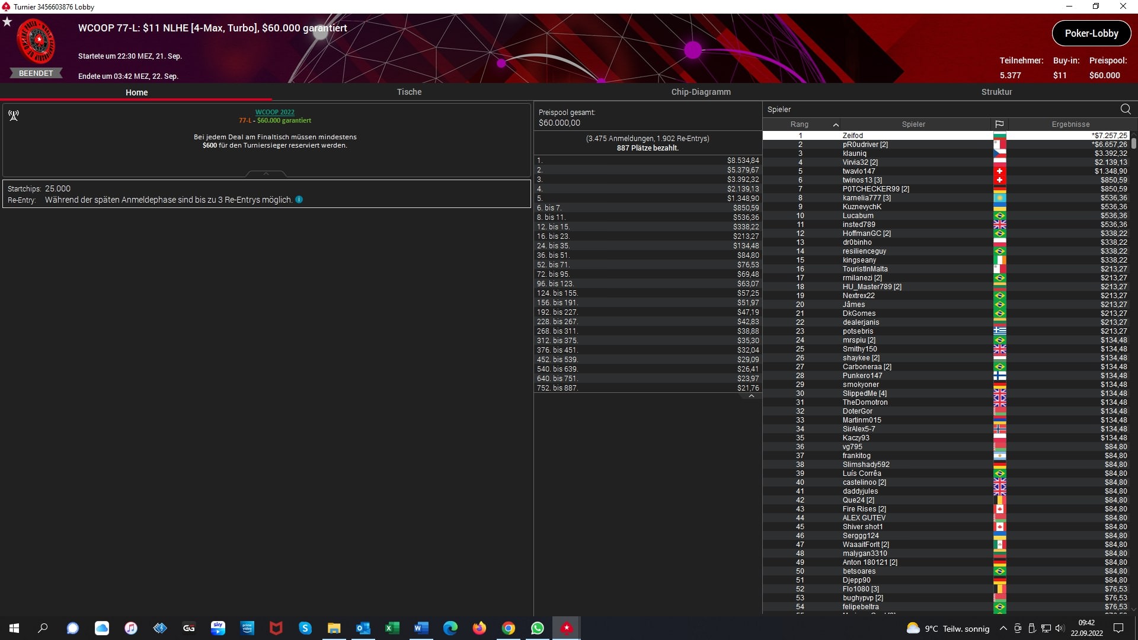Select player KuznevychK row

[x=946, y=207]
